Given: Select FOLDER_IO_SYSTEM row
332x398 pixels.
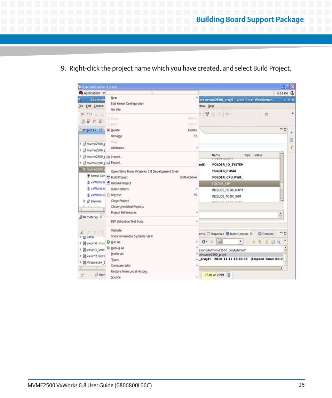Looking at the screenshot, I should click(239, 164).
